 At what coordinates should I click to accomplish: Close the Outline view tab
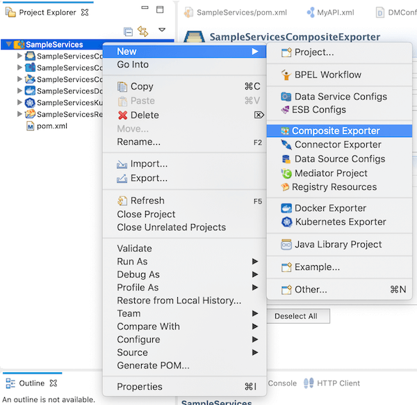click(x=54, y=383)
